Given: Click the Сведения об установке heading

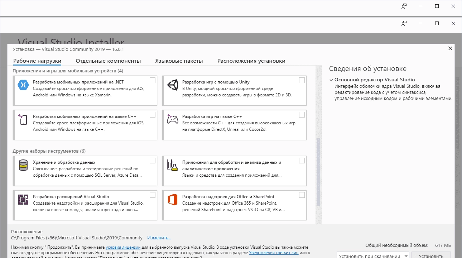Looking at the screenshot, I should 368,69.
